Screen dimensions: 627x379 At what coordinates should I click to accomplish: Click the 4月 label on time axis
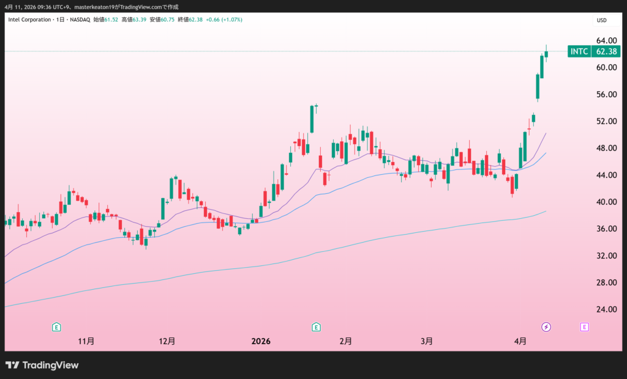[520, 341]
